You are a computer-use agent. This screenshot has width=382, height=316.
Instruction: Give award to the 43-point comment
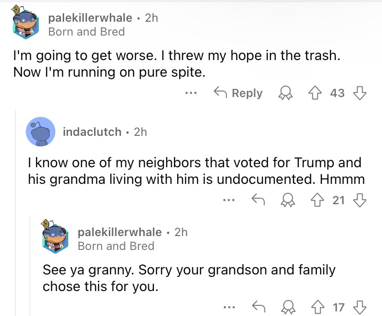(x=286, y=93)
